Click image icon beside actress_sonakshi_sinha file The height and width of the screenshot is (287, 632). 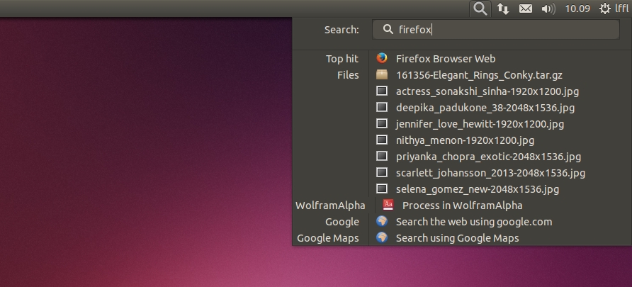382,91
